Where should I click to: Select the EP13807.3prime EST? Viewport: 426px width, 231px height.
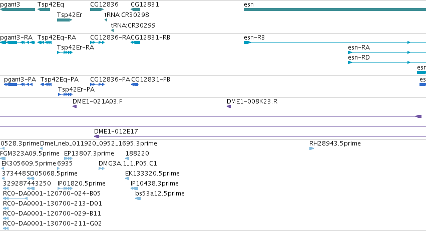point(68,158)
